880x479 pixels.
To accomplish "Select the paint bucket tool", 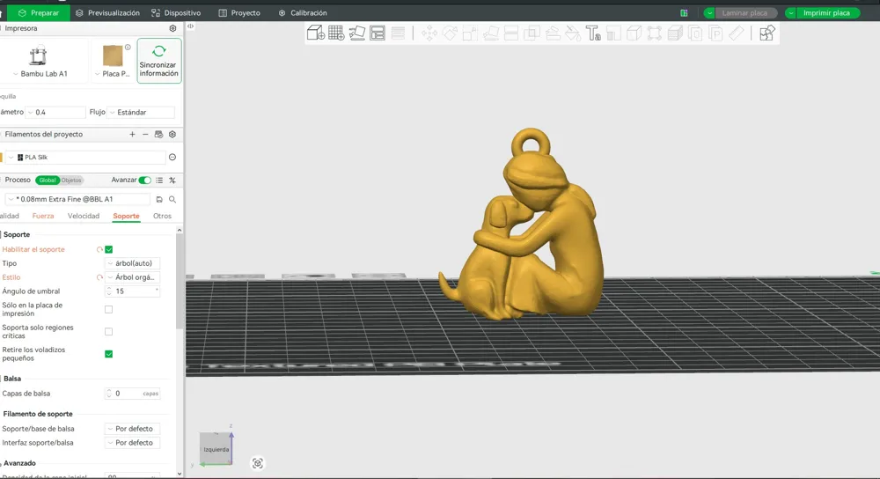I will [573, 33].
